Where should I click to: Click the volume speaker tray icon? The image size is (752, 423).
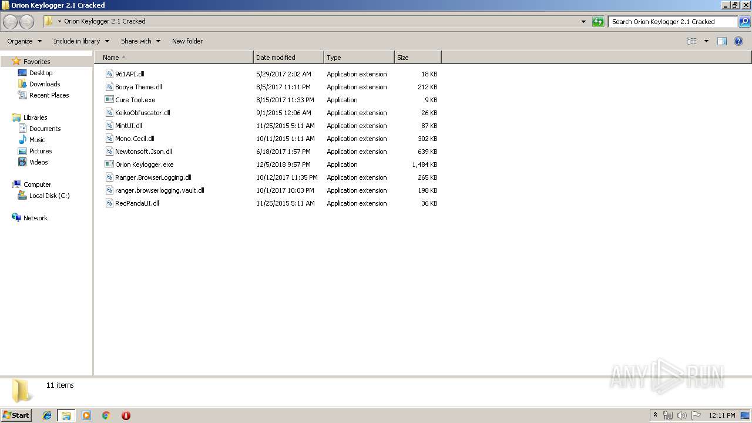click(682, 415)
